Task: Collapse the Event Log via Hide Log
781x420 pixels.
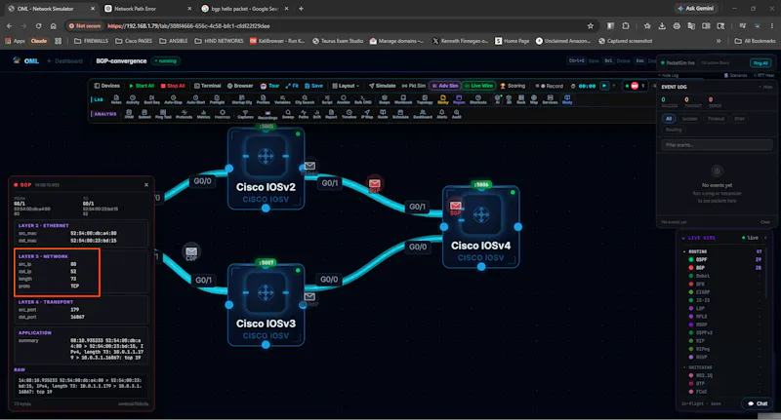Action: [669, 75]
